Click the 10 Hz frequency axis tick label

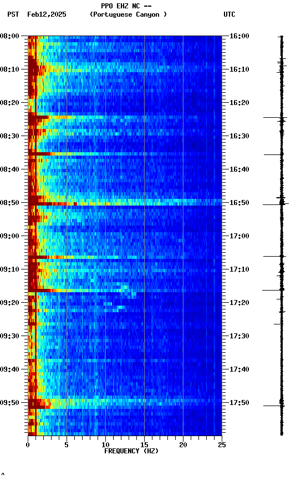(x=105, y=445)
